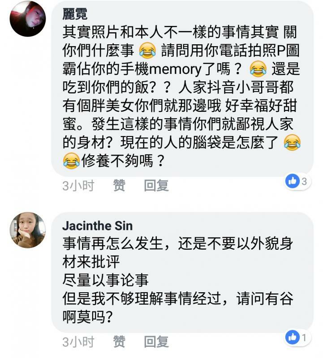This screenshot has width=323, height=358.
Task: Reply to 麗霓's comment with 回复
Action: pyautogui.click(x=156, y=185)
